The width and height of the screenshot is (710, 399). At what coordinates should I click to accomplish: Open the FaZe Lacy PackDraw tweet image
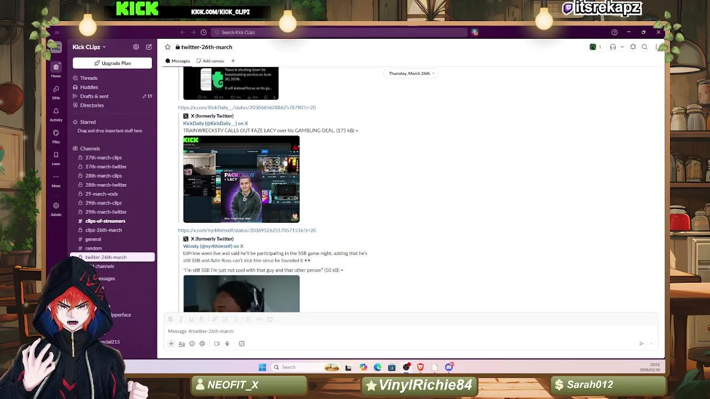[241, 179]
